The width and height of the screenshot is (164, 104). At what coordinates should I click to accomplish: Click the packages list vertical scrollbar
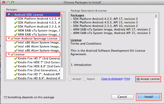point(62,40)
